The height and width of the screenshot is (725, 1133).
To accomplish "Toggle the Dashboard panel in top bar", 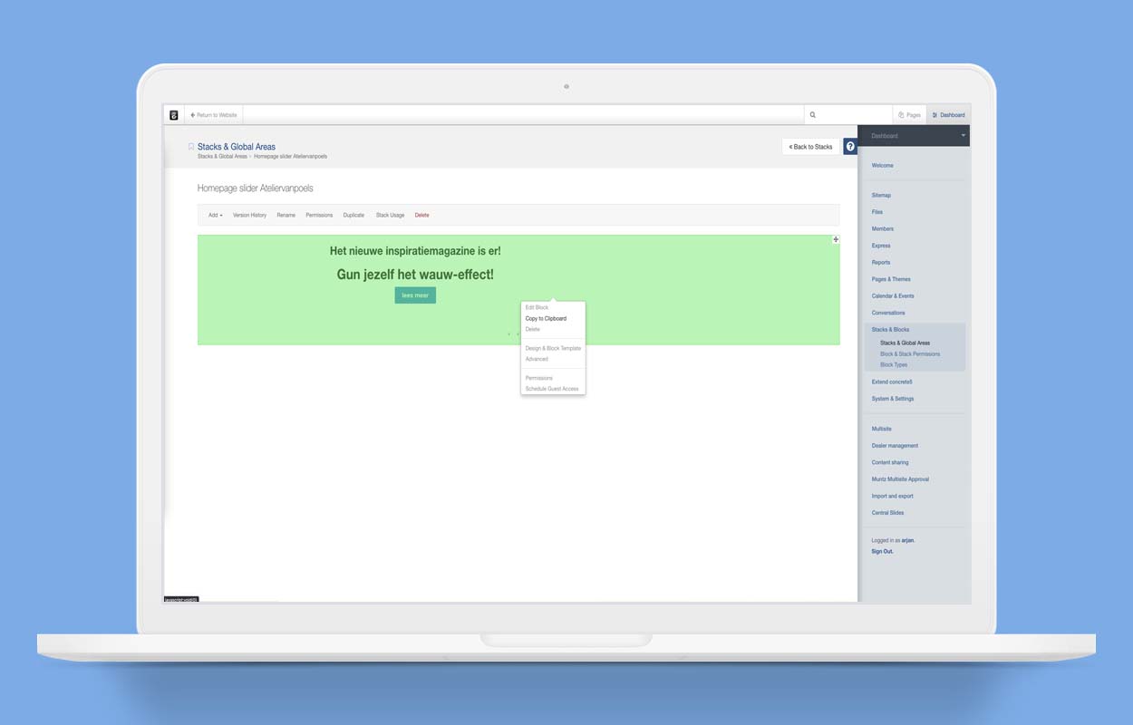I will tap(949, 115).
